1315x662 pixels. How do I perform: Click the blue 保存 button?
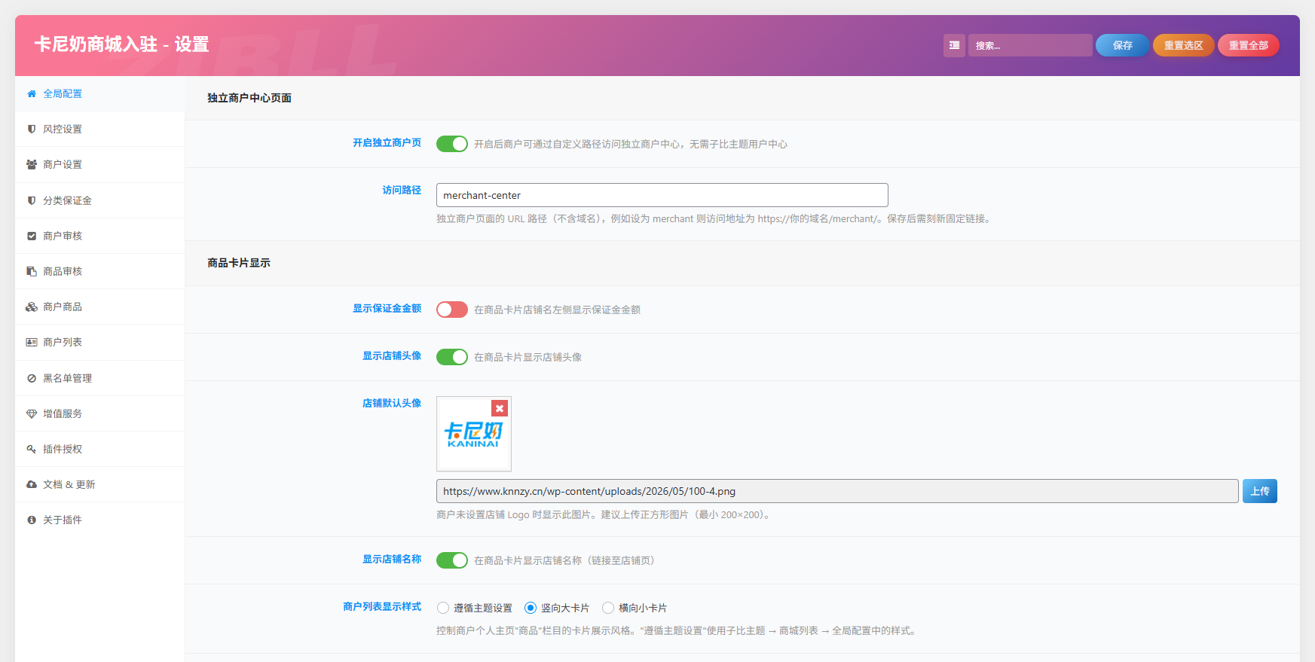click(x=1122, y=45)
